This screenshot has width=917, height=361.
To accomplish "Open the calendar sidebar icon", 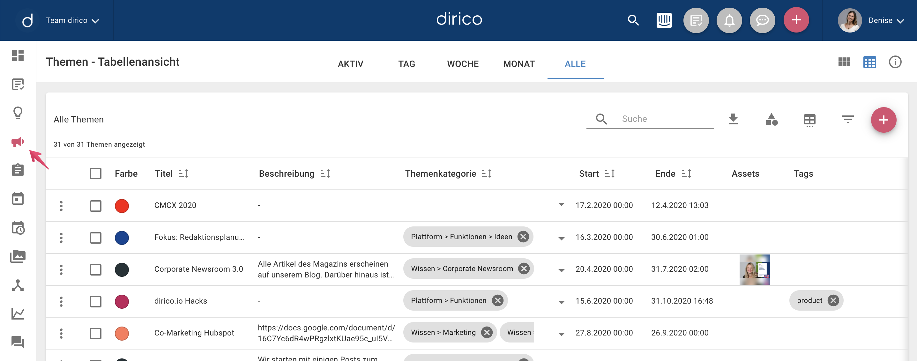I will (18, 198).
